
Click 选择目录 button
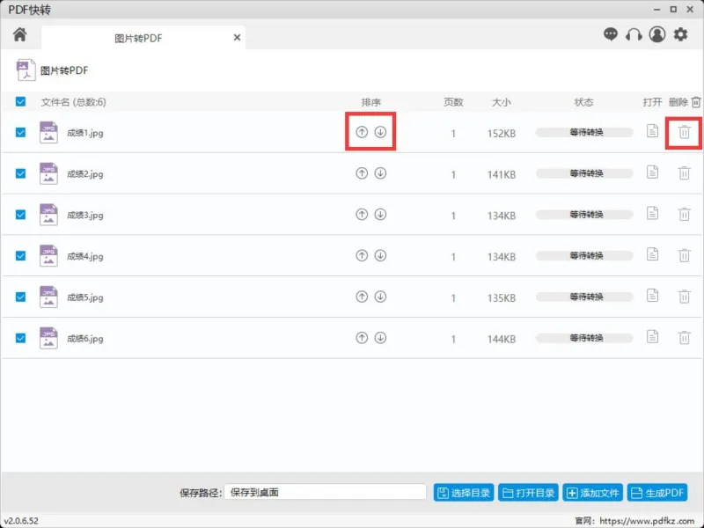[x=464, y=493]
